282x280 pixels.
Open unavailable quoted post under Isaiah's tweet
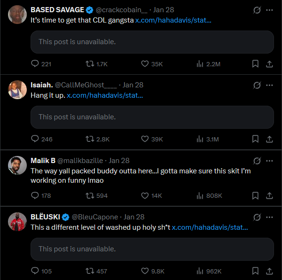(152, 117)
